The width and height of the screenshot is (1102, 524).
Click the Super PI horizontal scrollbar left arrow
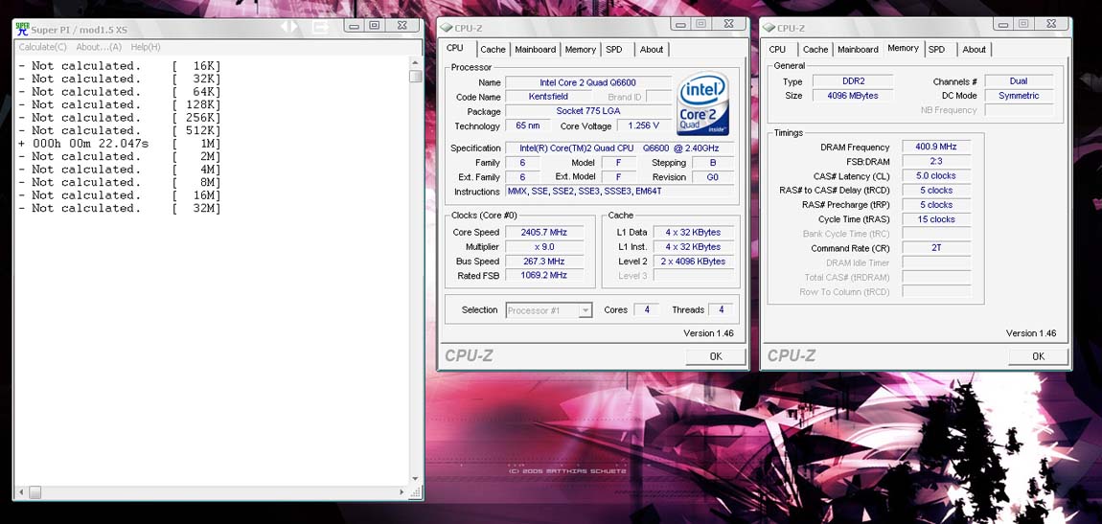tap(20, 492)
